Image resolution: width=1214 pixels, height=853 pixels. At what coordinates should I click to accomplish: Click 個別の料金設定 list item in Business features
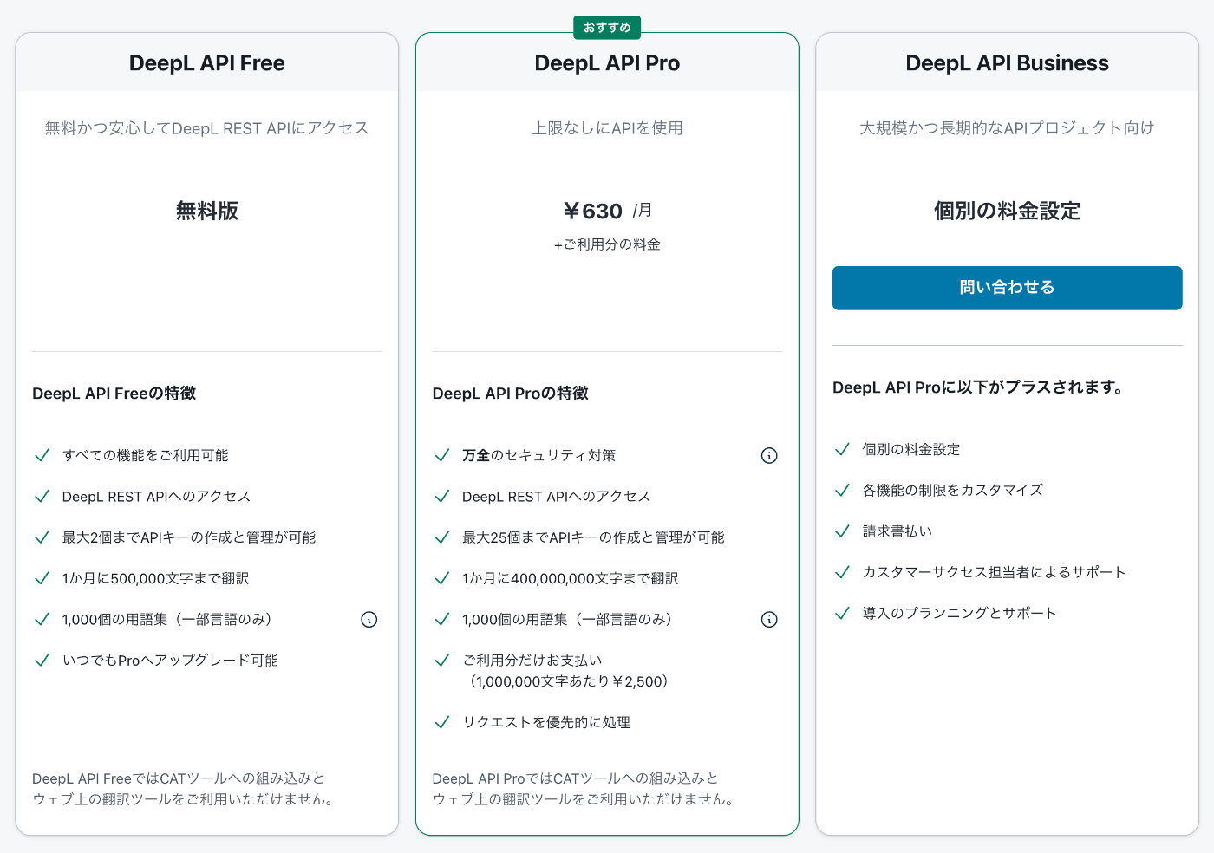tap(910, 449)
